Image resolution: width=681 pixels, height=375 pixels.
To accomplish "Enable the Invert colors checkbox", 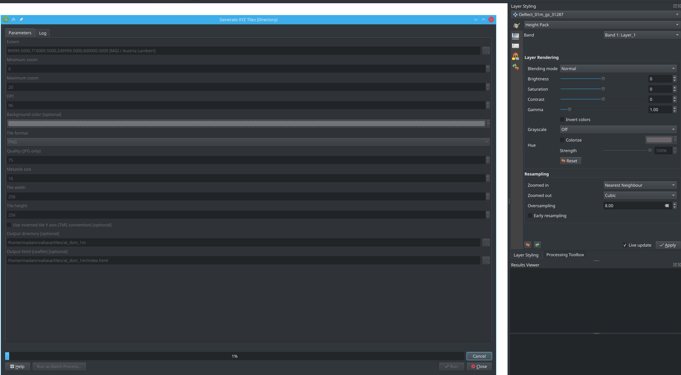I will point(562,119).
